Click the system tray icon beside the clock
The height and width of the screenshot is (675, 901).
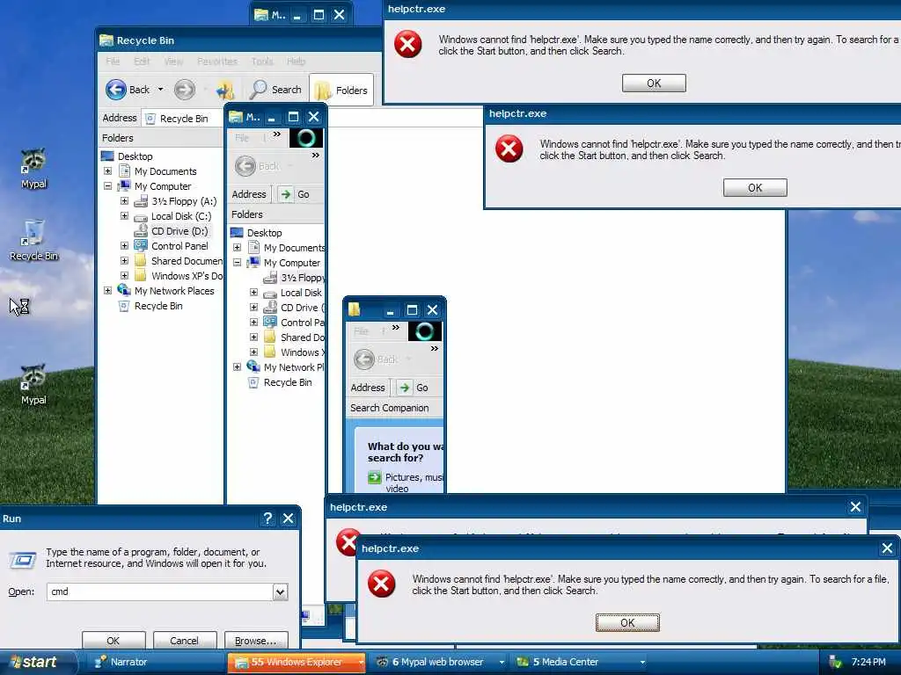click(835, 663)
